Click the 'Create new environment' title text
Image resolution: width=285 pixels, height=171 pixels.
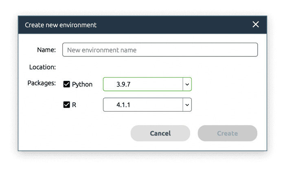click(x=61, y=25)
